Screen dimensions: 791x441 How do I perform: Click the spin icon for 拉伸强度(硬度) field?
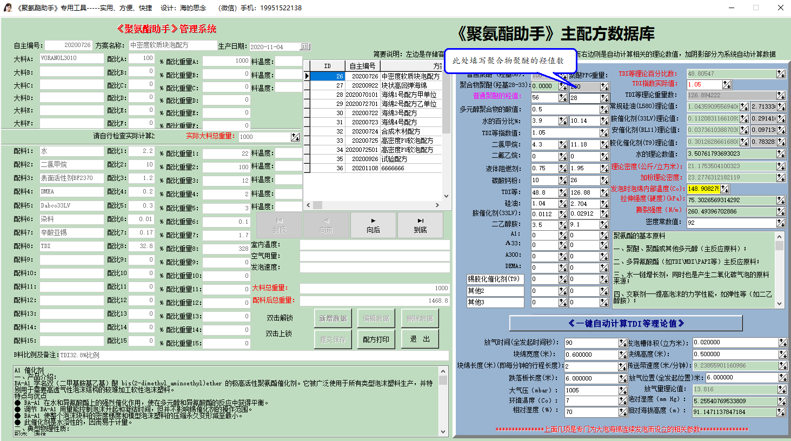[781, 200]
